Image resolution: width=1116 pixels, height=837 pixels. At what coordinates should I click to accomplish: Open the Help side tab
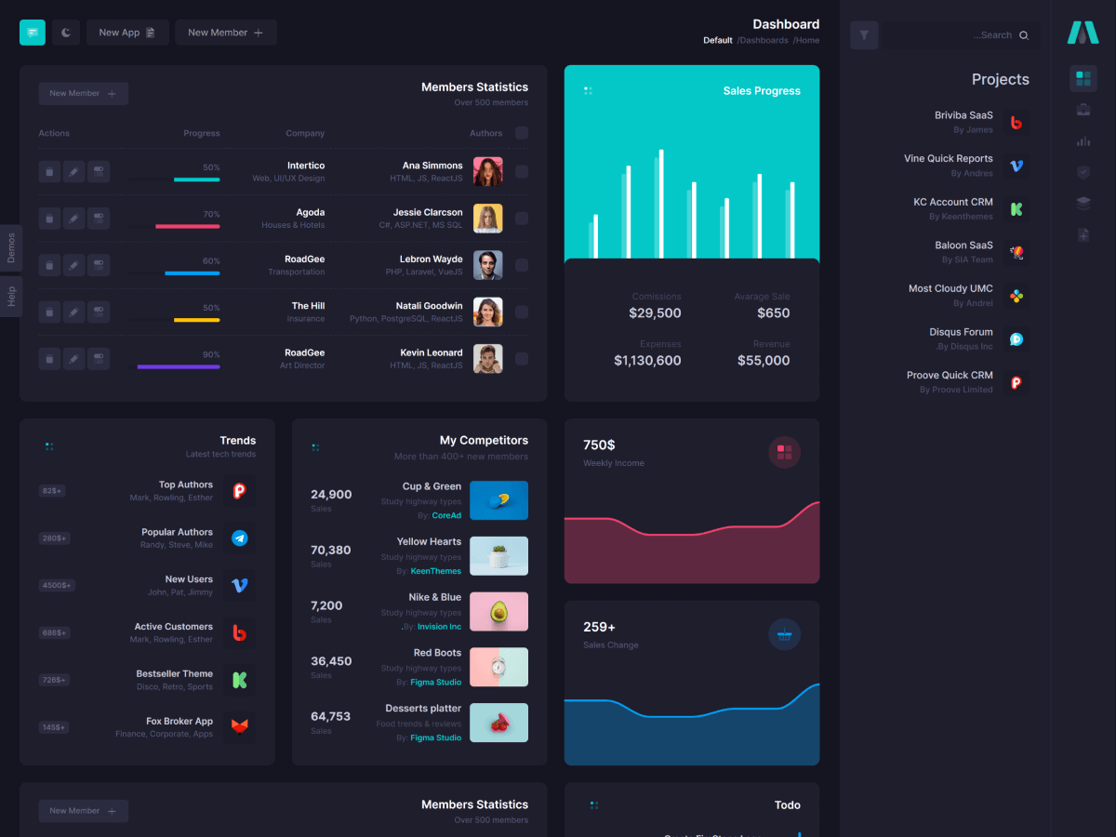(x=11, y=297)
